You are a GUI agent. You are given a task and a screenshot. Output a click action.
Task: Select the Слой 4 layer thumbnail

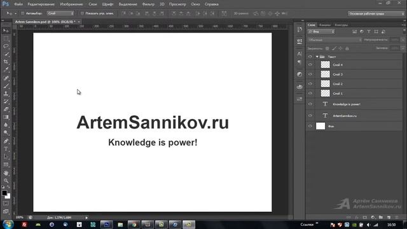click(x=325, y=65)
